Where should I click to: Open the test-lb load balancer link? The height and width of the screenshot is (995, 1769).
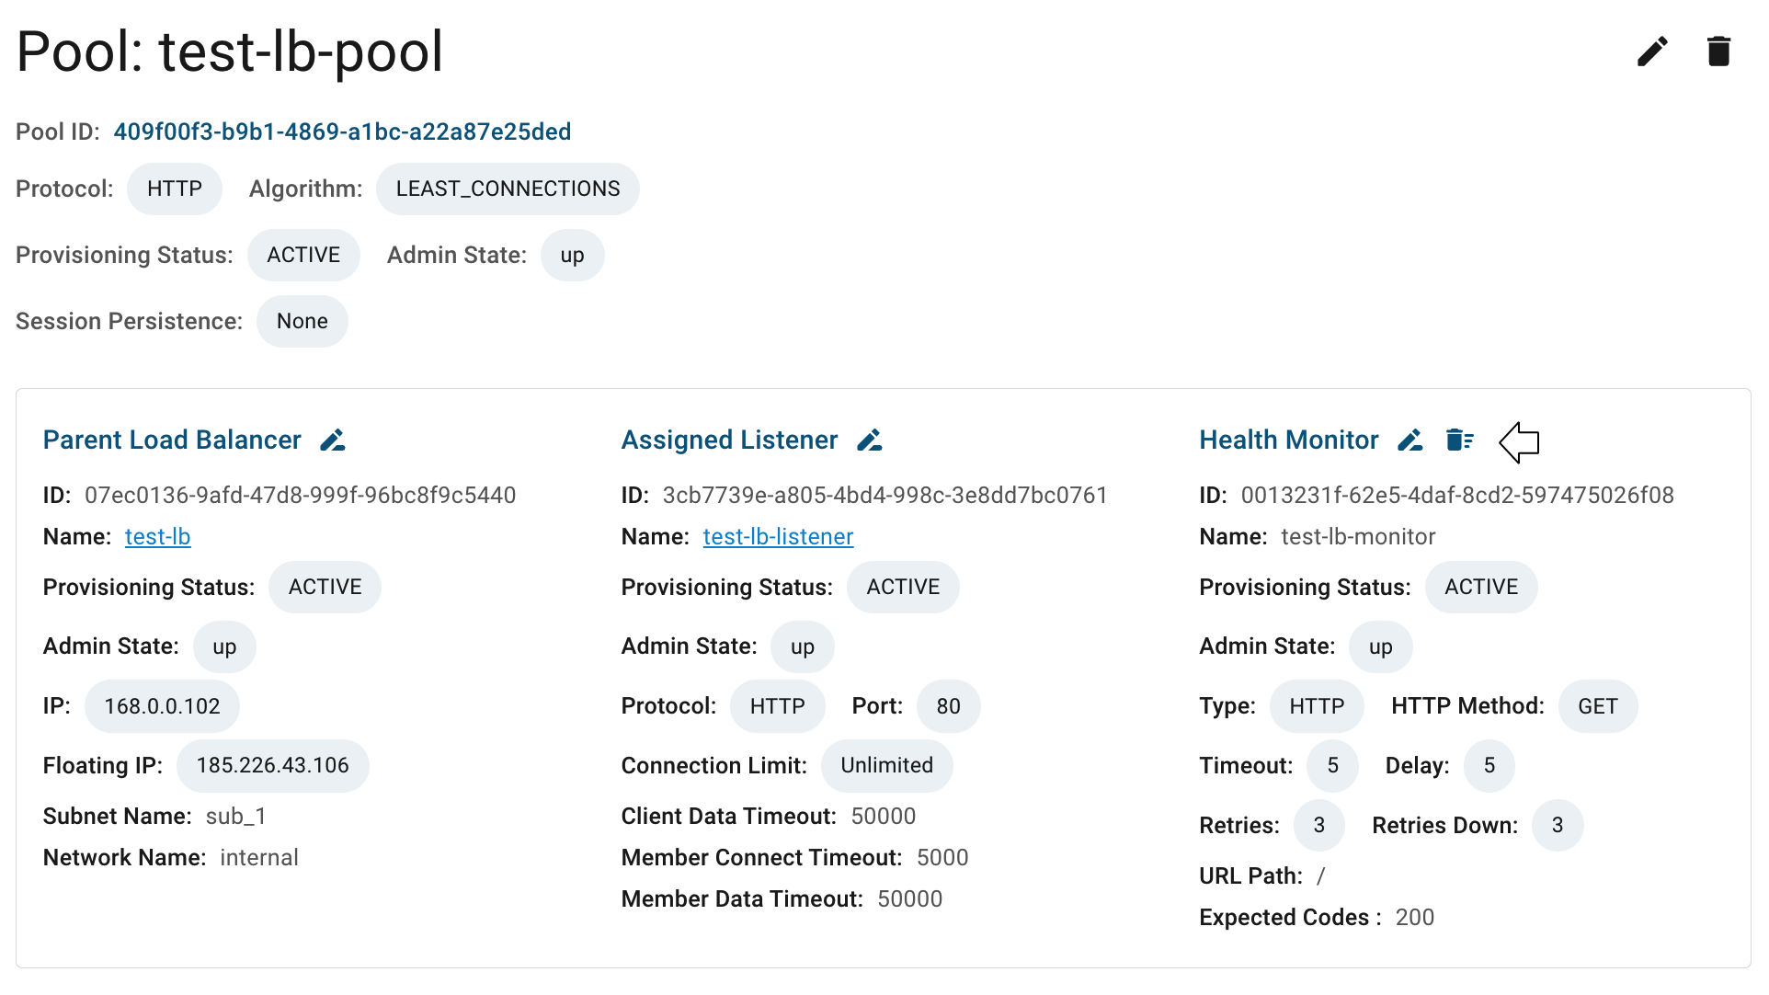point(158,537)
